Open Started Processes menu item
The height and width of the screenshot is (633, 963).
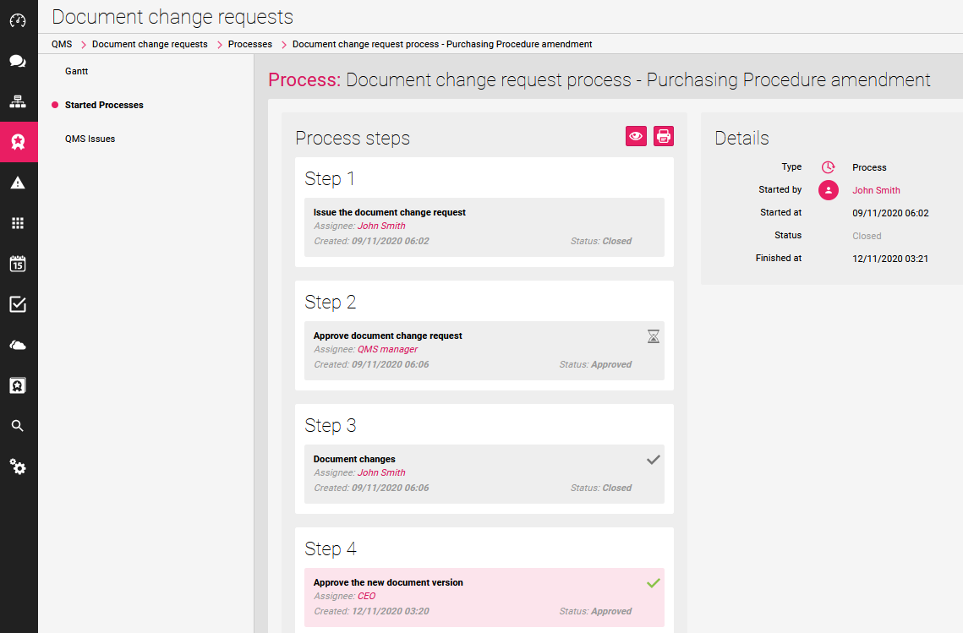(104, 105)
